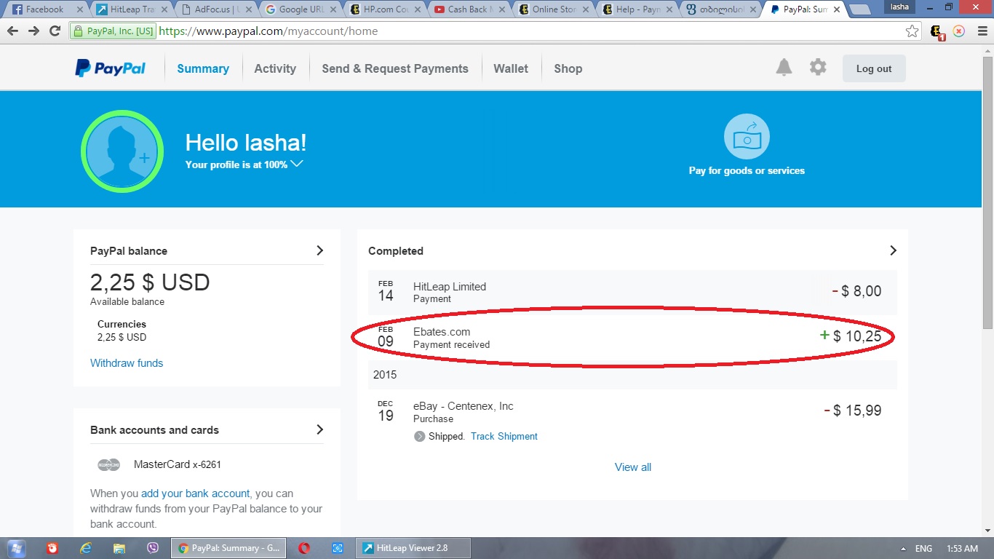Screen dimensions: 994x559
Task: Open Send & Request Payments
Action: (x=395, y=68)
